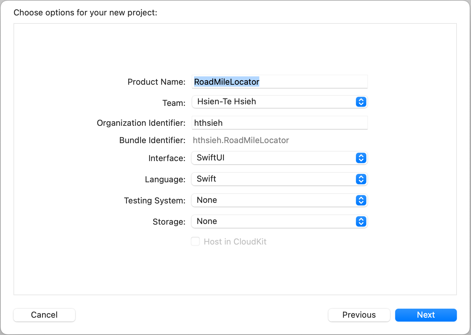Open the Language popup showing Swift
471x335 pixels.
coord(273,179)
